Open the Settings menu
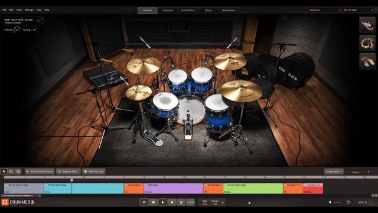The height and width of the screenshot is (213, 378). pyautogui.click(x=29, y=10)
